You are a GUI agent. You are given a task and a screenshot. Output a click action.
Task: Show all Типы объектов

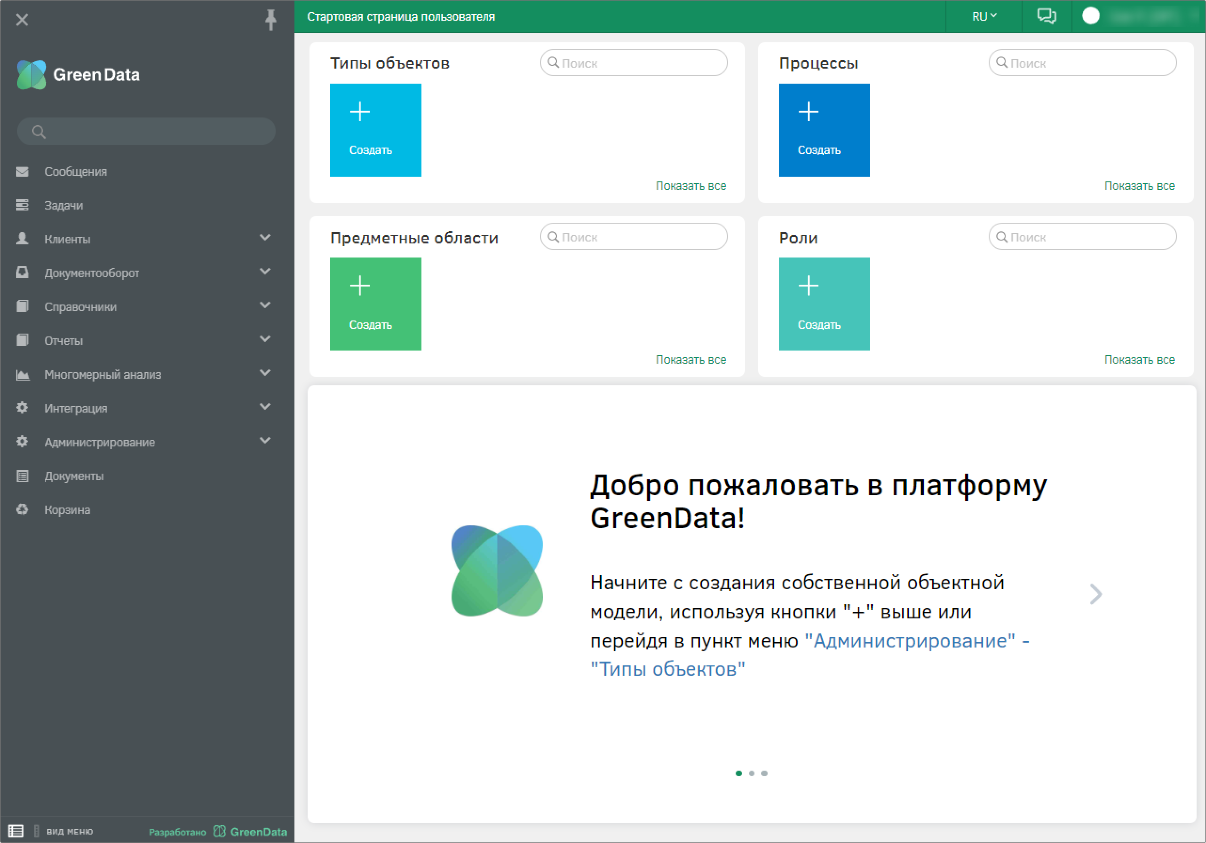pos(690,186)
